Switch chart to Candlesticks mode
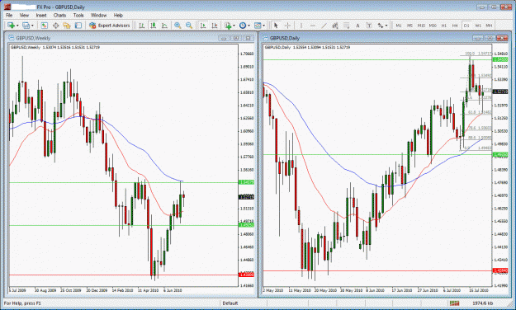The width and height of the screenshot is (516, 310). click(153, 26)
